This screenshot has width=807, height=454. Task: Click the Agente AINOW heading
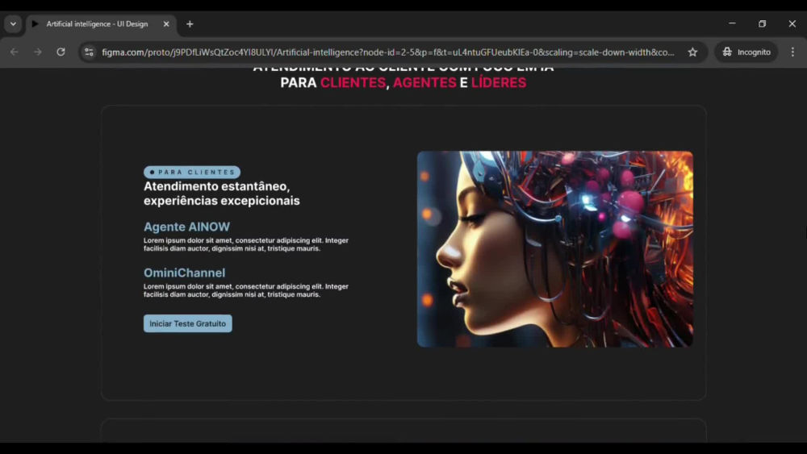187,227
